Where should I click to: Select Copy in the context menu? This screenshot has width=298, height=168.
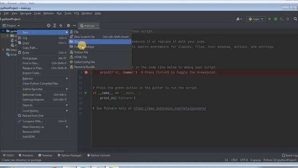click(x=43, y=43)
